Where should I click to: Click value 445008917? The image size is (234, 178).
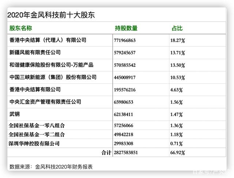(x=125, y=77)
